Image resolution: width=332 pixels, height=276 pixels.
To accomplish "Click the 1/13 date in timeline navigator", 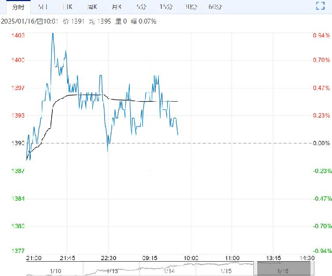I will pos(112,271).
